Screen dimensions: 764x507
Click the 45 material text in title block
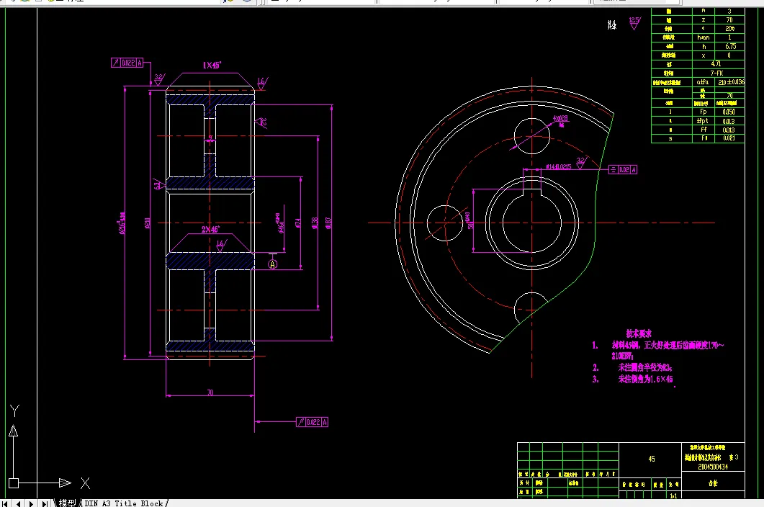(652, 459)
